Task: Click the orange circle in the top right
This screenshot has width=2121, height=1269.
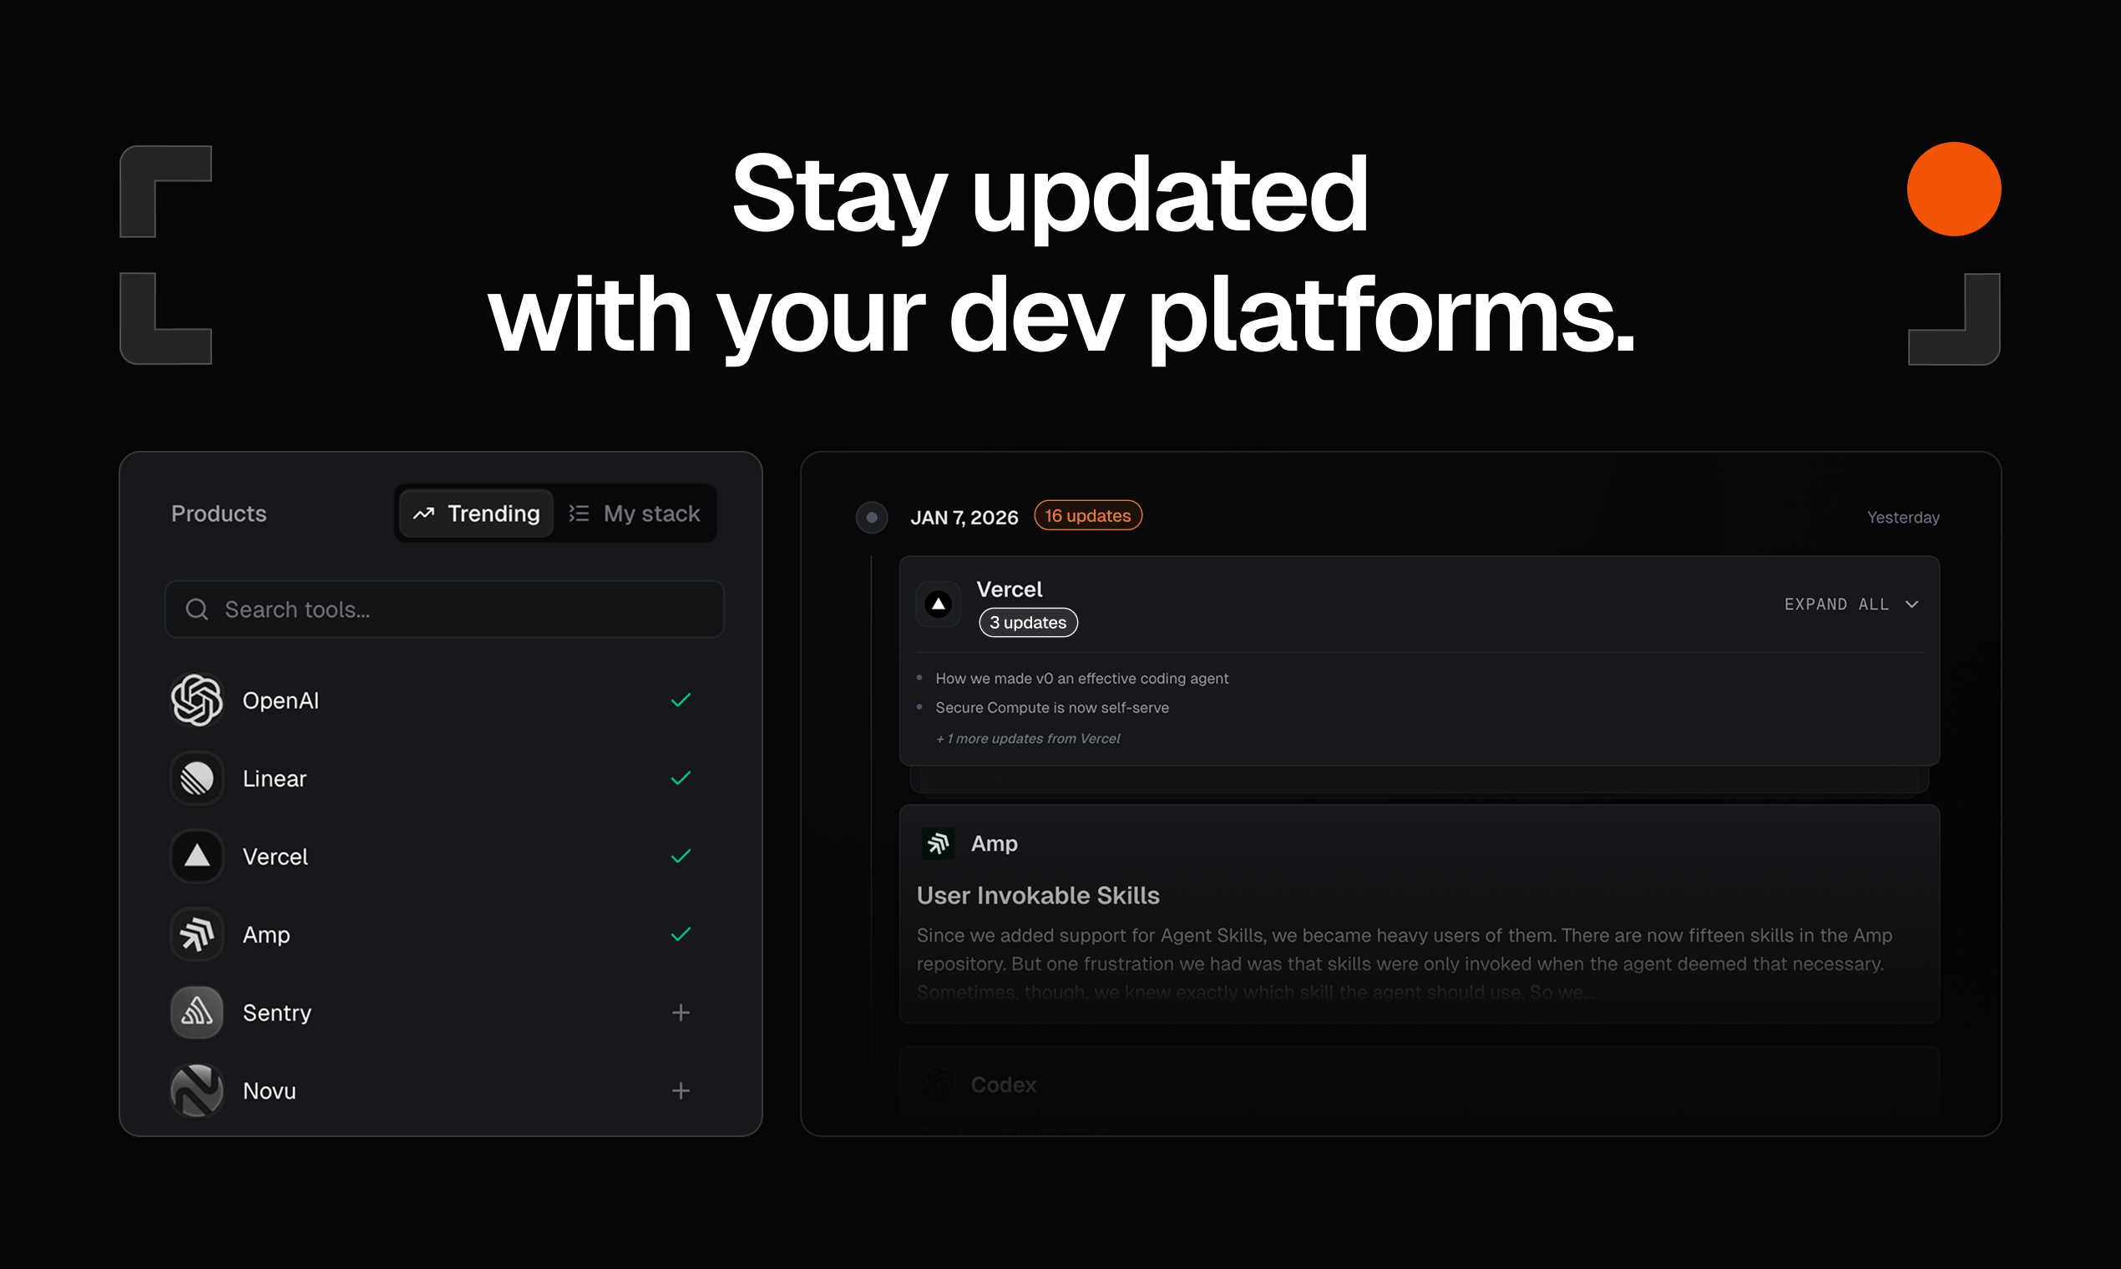Action: 1954,189
